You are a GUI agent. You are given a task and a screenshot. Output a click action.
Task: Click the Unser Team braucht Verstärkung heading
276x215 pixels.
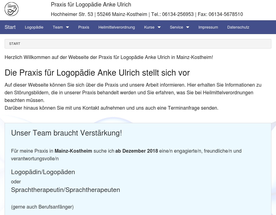click(67, 133)
